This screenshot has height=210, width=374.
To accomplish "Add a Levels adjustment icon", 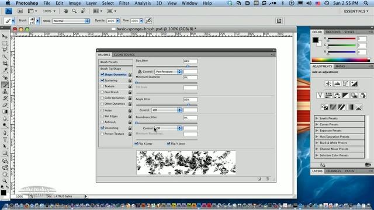I will pos(337,83).
